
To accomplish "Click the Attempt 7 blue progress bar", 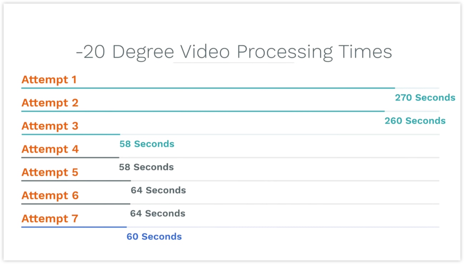I will coord(74,227).
